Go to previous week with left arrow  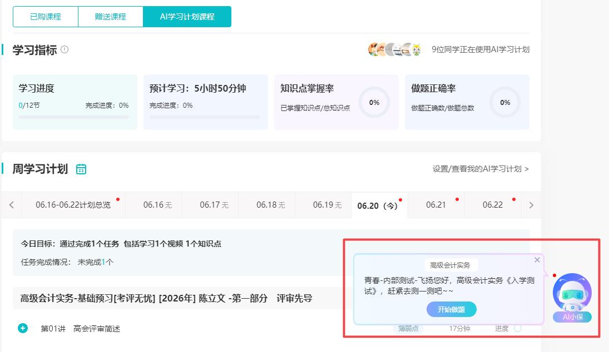tap(11, 205)
